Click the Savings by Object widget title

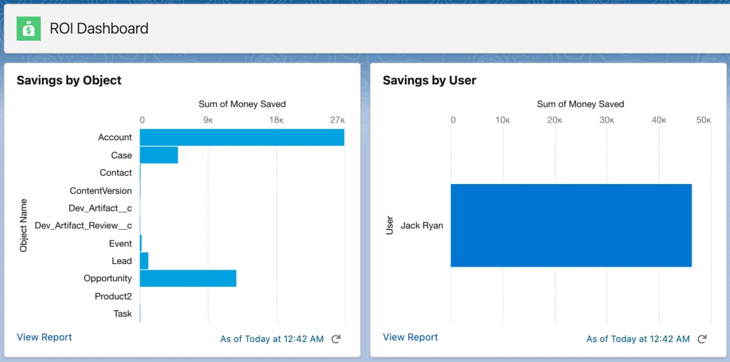coord(69,80)
